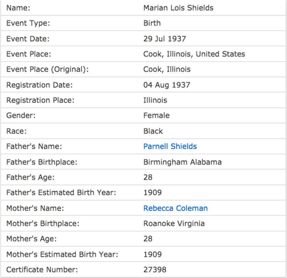287x278 pixels.
Task: Click the Race value Black
Action: pyautogui.click(x=153, y=131)
